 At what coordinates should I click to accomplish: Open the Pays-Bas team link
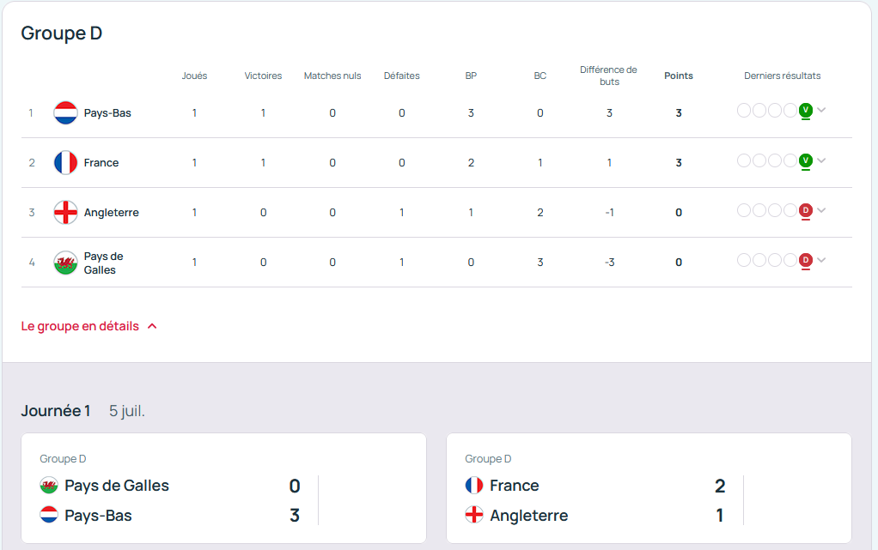(x=107, y=113)
